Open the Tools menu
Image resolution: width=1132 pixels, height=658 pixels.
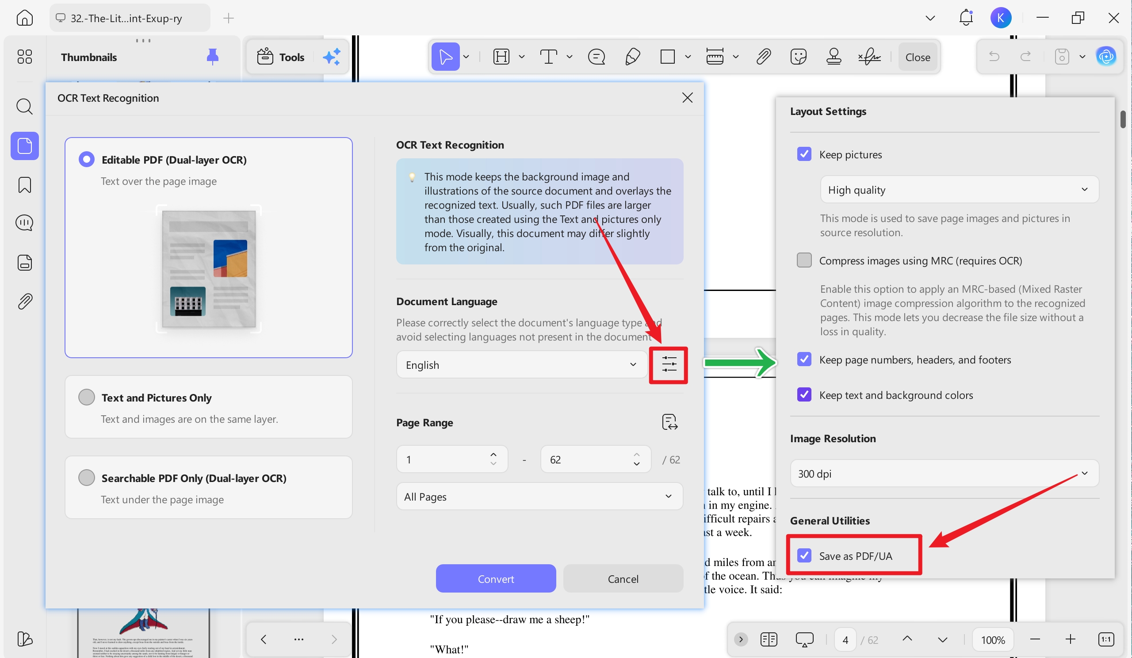[280, 57]
